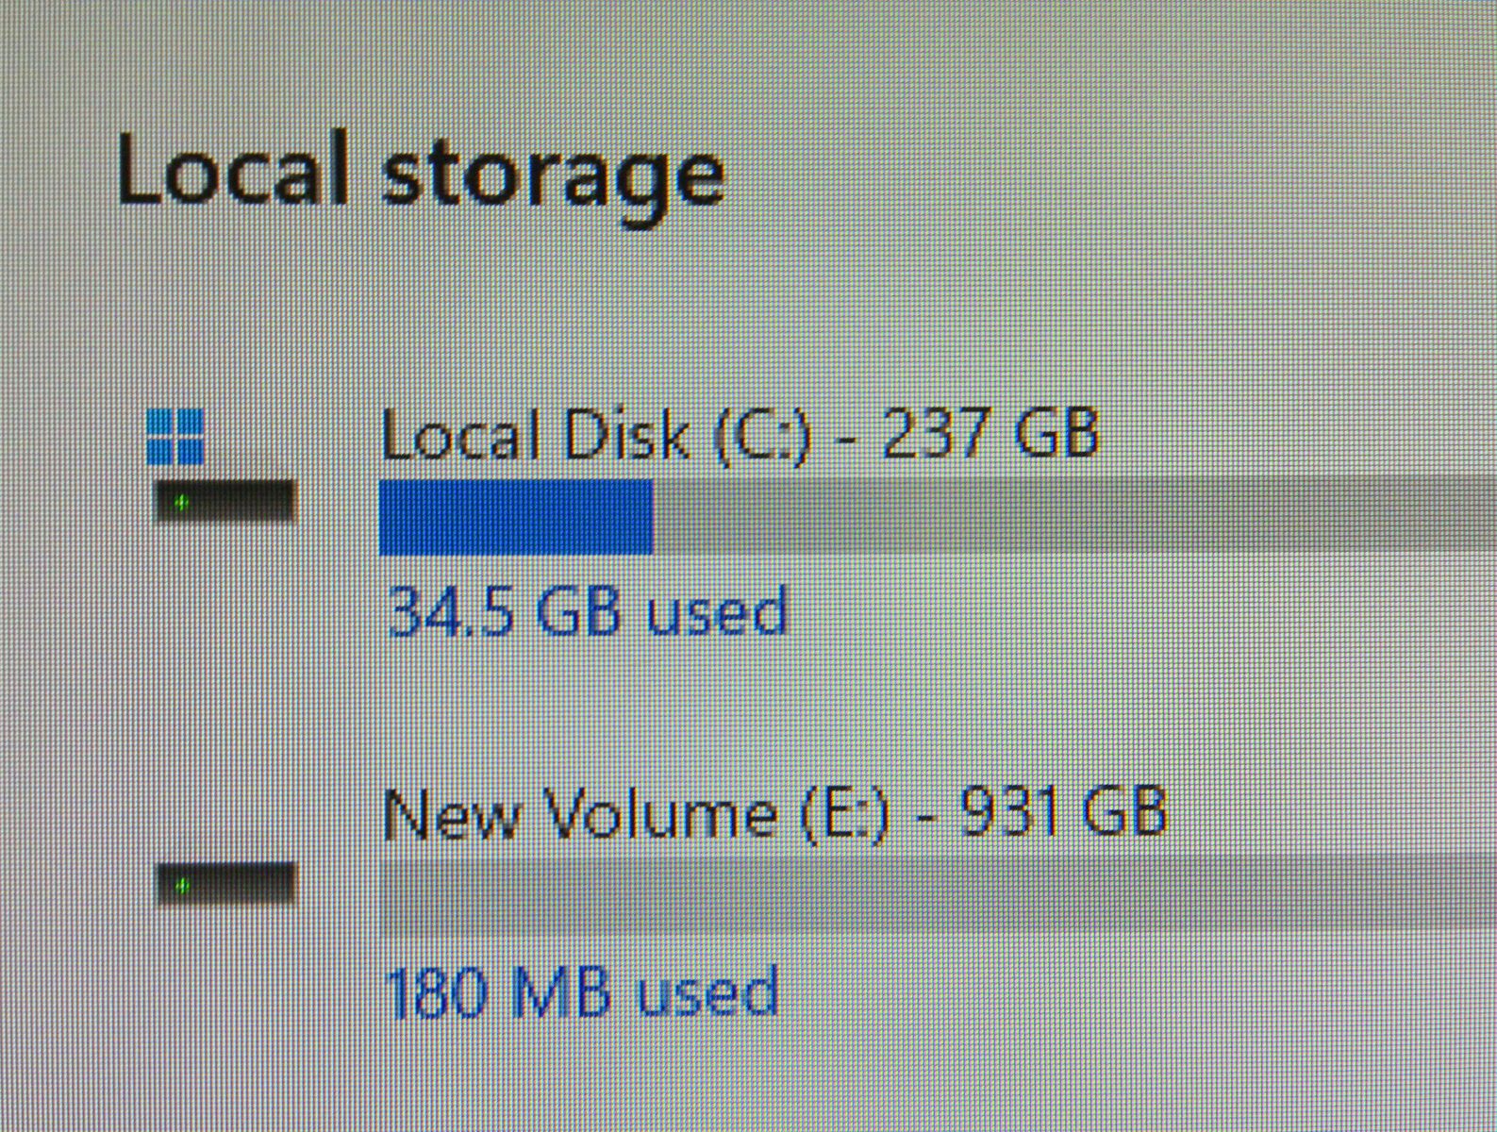This screenshot has height=1132, width=1497.
Task: Click the word "storage" in the page heading
Action: coord(553,177)
